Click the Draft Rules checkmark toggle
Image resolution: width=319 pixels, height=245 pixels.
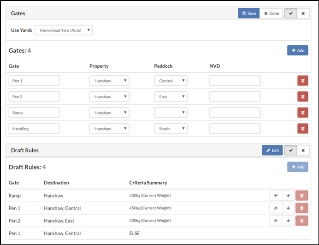[x=290, y=150]
